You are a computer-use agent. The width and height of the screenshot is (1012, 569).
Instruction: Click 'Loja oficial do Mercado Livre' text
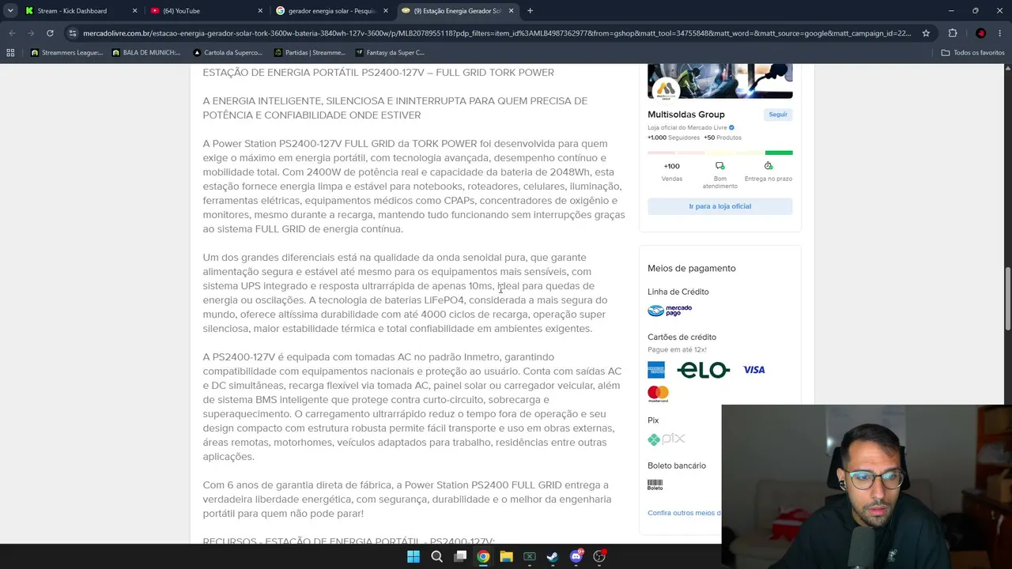687,127
